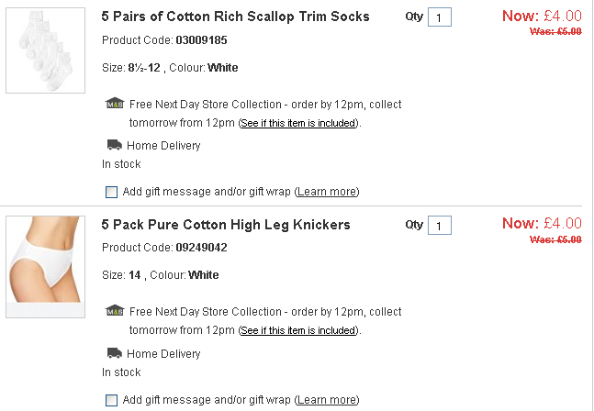Click the knickers product code 09249042

201,248
